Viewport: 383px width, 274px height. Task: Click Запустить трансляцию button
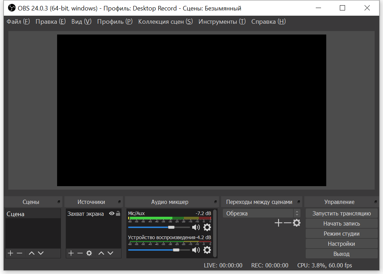[x=342, y=213]
